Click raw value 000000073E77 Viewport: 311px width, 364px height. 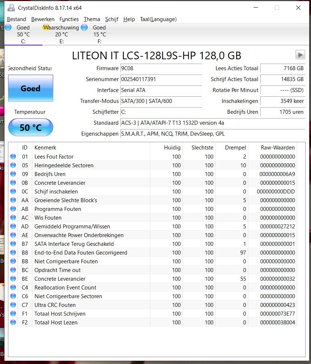click(x=277, y=313)
